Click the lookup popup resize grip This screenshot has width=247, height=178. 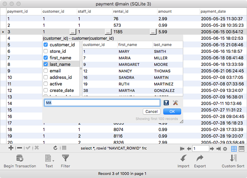pyautogui.click(x=181, y=121)
